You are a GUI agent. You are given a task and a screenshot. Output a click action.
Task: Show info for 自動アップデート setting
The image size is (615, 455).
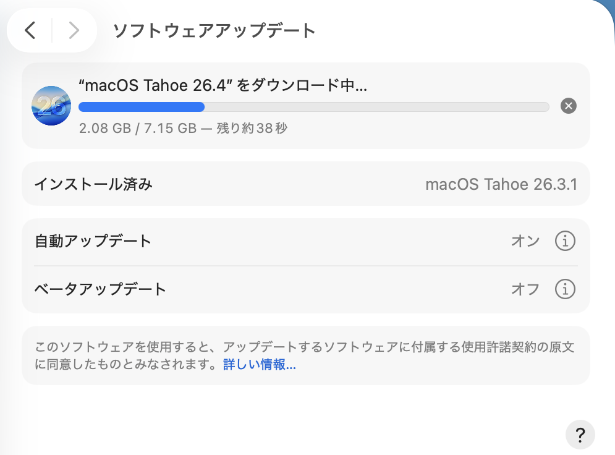[564, 241]
